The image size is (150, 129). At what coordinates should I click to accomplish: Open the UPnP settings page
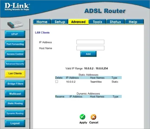15,34
